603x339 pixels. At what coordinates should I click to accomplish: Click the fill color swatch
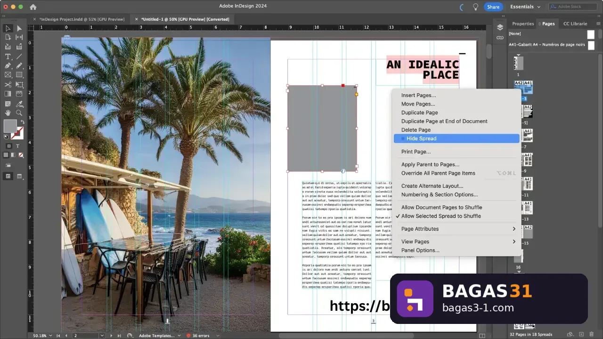10,126
